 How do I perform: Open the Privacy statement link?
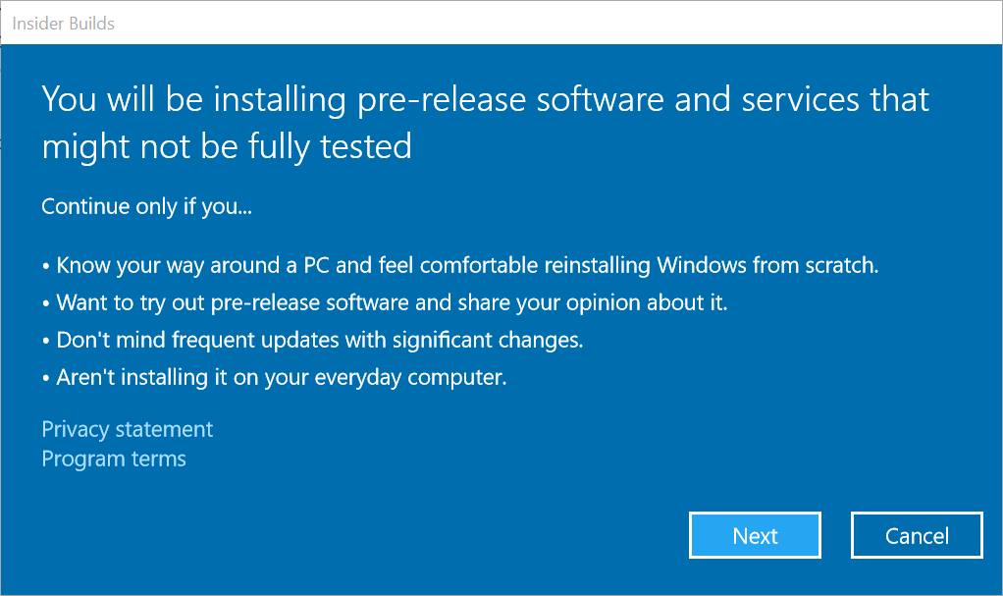click(x=128, y=430)
